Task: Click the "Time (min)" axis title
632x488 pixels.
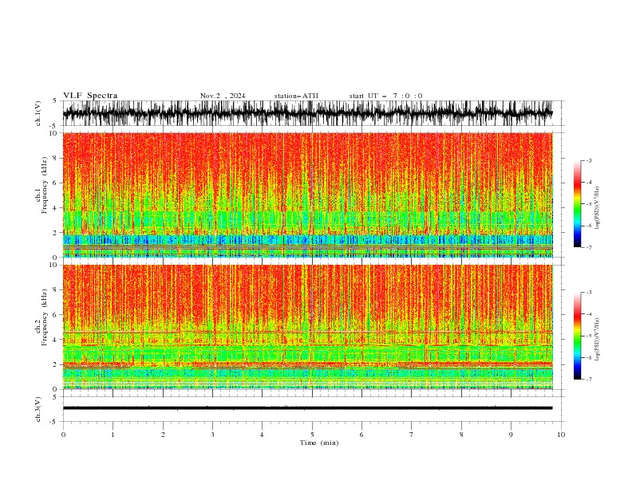Action: click(319, 443)
